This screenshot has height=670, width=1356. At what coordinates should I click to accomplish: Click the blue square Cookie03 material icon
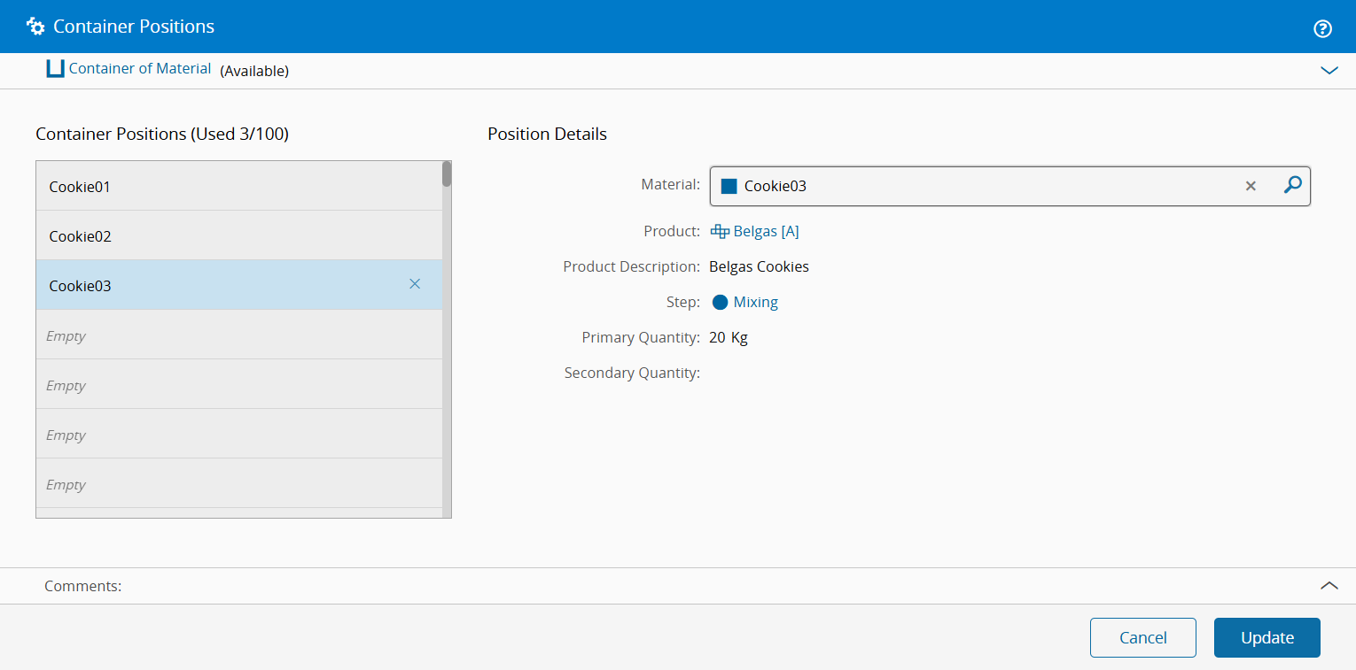729,186
